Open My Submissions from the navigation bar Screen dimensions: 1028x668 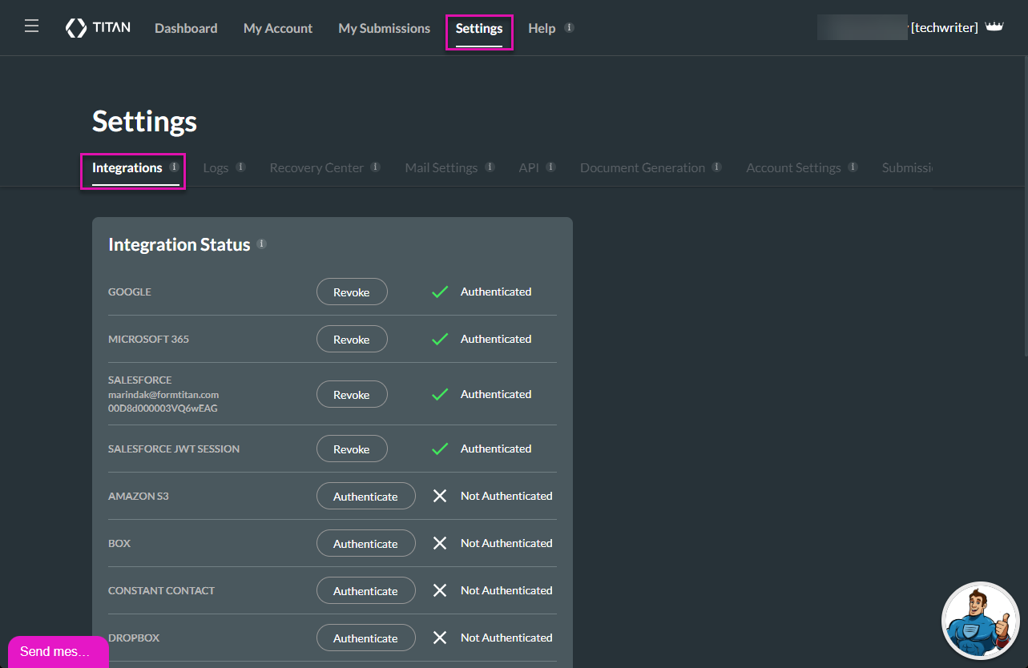[x=384, y=28]
